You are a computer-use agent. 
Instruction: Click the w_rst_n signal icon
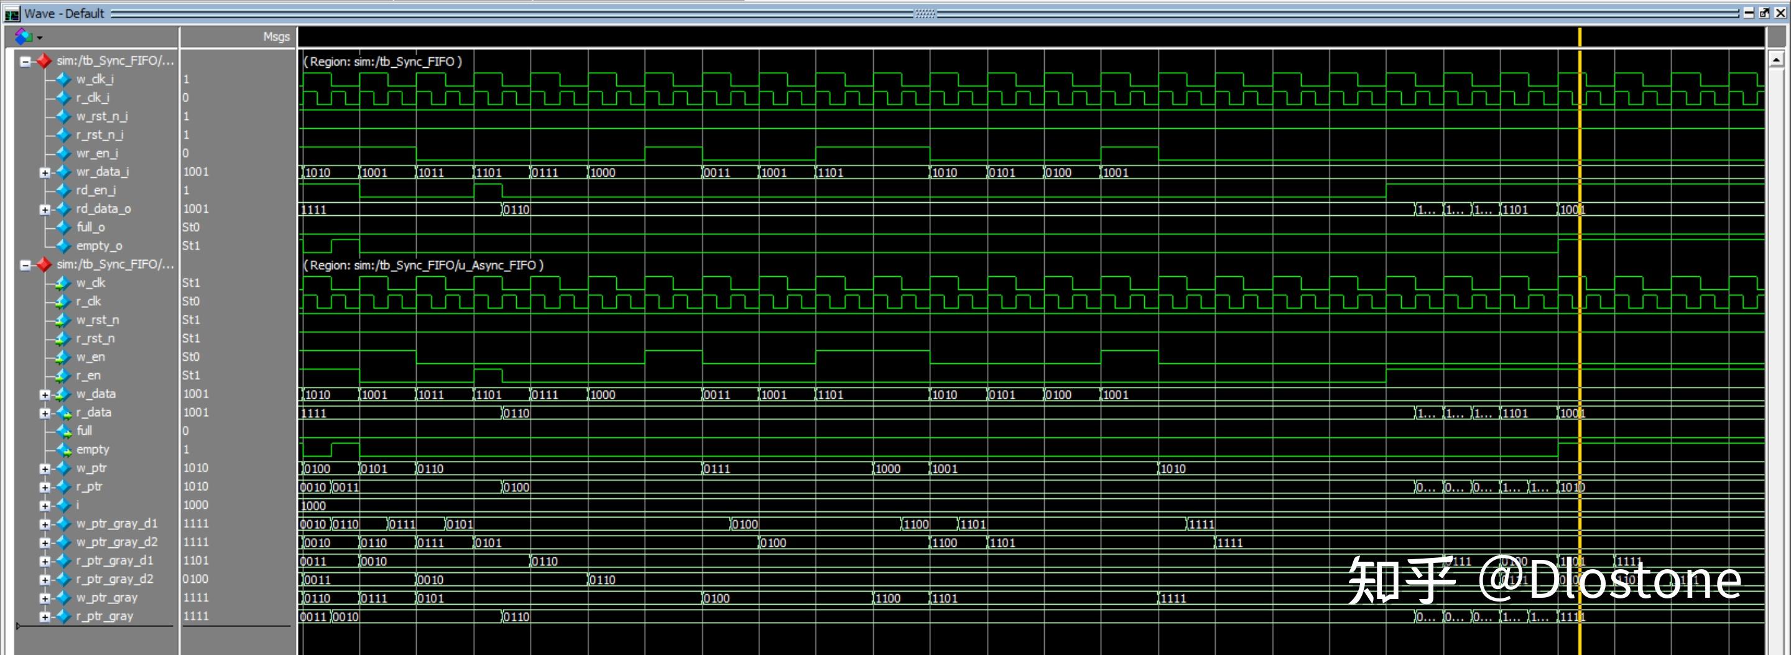(x=63, y=320)
